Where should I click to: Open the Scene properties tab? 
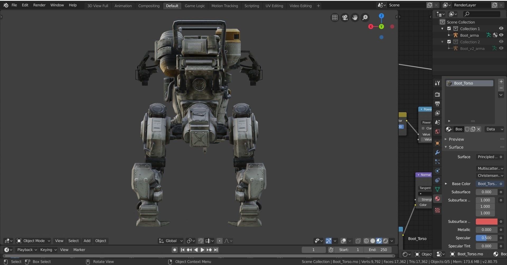(x=437, y=122)
